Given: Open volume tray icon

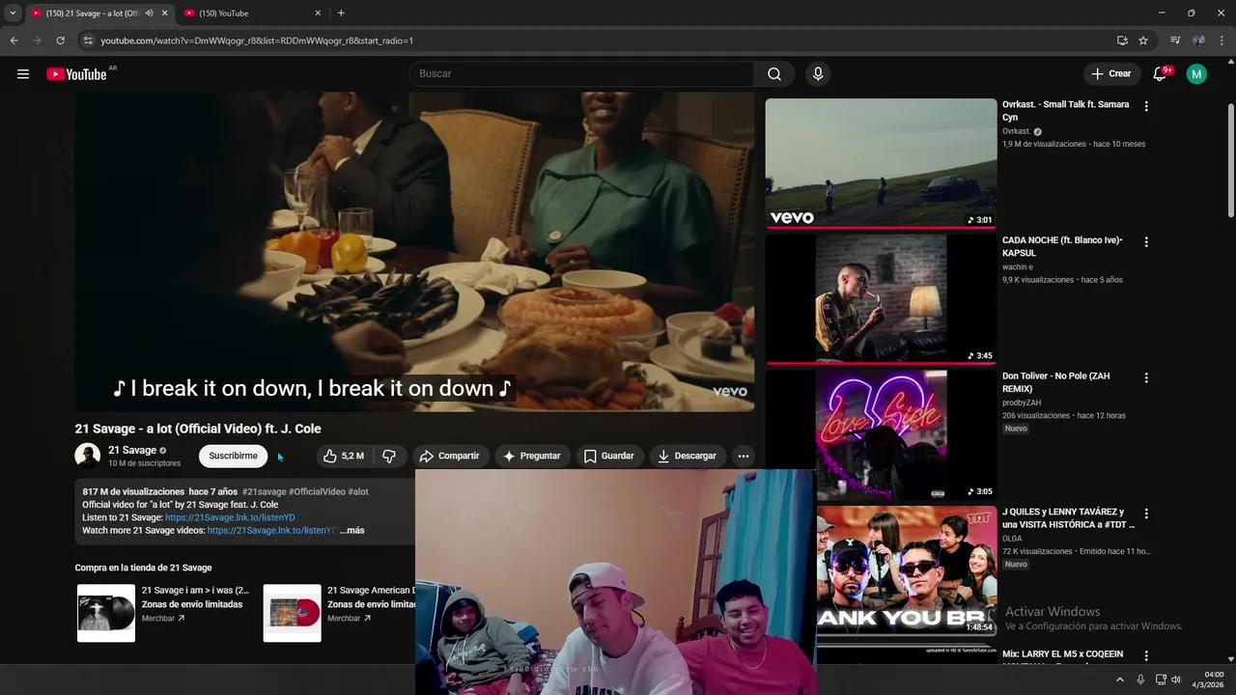Looking at the screenshot, I should pos(1176,680).
